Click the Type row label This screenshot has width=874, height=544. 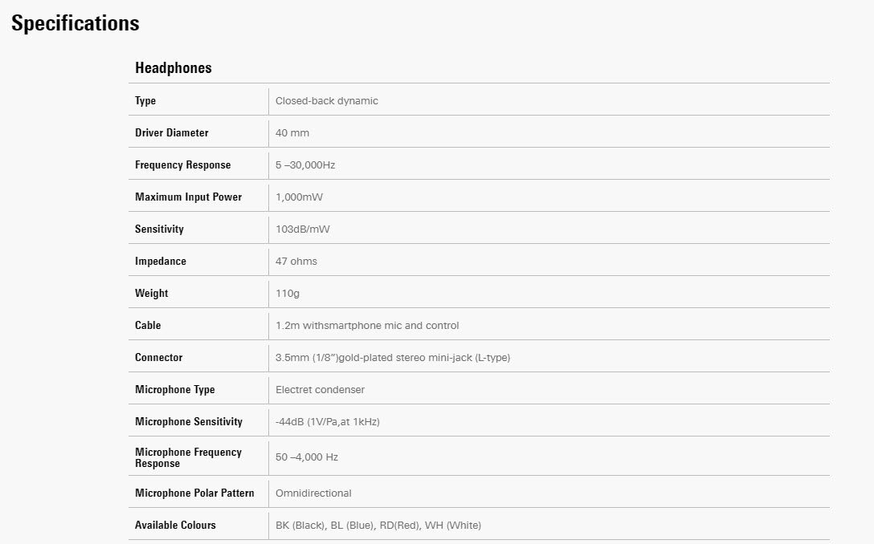pos(145,101)
